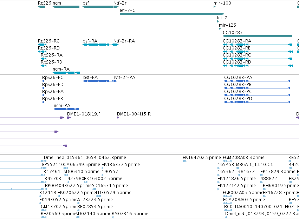Select EST RP004043627.5prime
Image resolution: width=299 pixels, height=219 pixels.
[x=68, y=186]
